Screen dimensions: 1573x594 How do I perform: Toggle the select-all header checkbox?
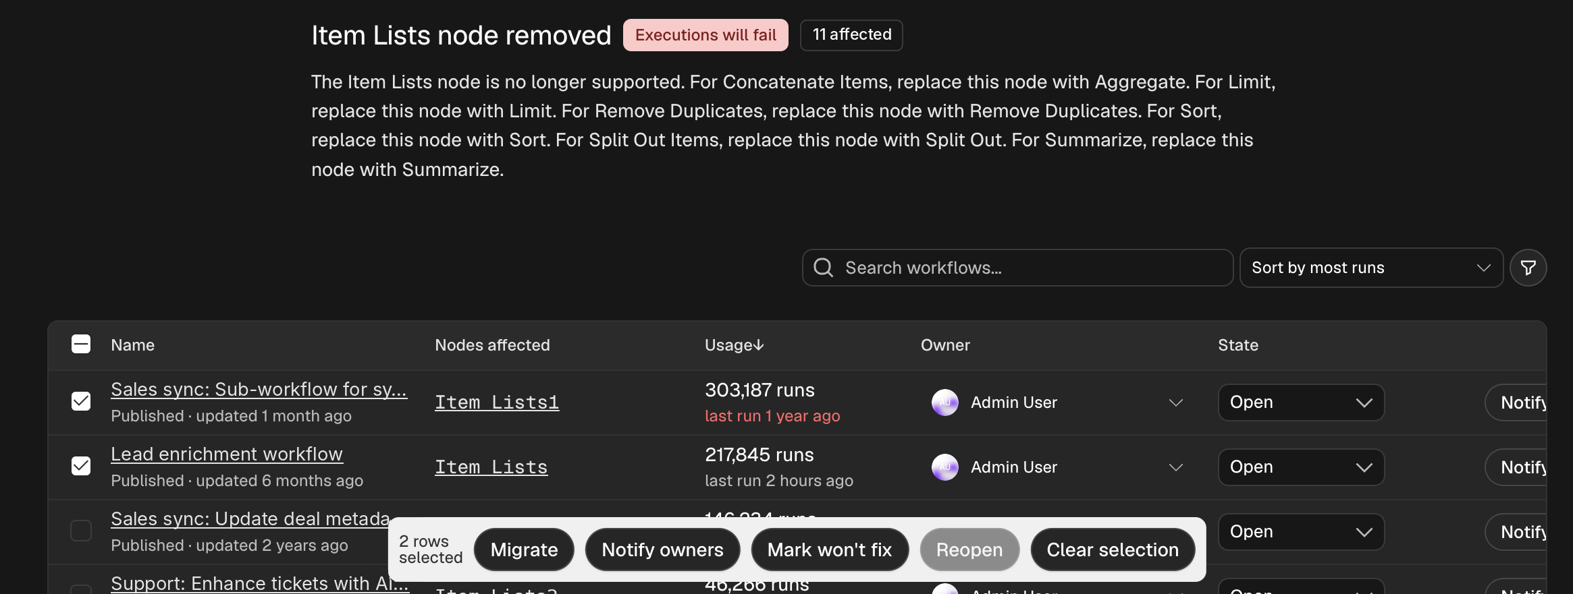coord(81,345)
